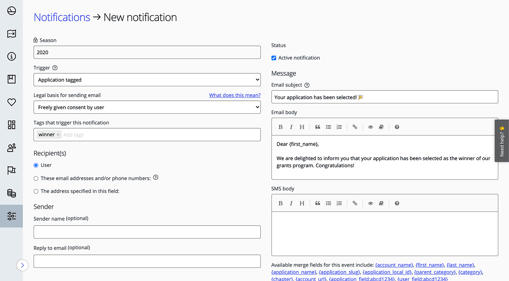Click Italic icon in Email body toolbar

291,127
